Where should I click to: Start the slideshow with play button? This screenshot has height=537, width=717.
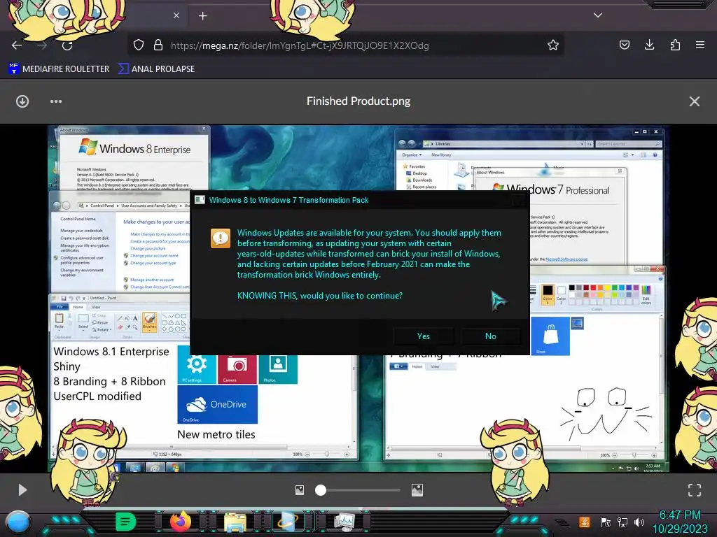22,490
